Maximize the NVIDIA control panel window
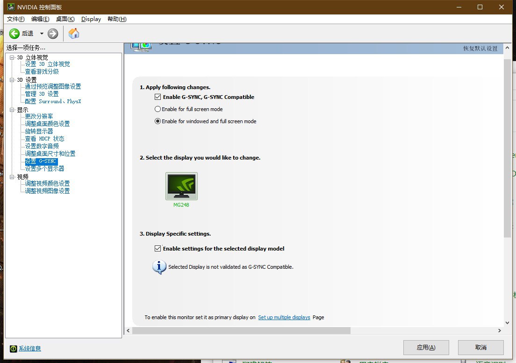 pos(480,7)
